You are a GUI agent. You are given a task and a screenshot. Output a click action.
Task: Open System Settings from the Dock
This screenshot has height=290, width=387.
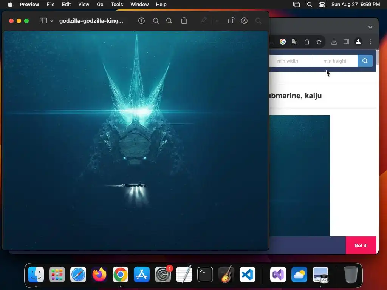click(x=163, y=275)
